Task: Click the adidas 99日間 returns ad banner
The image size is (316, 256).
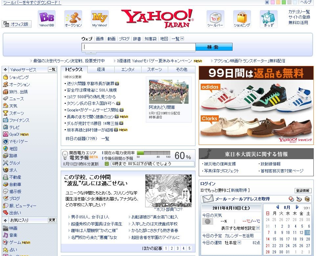Action: [256, 105]
